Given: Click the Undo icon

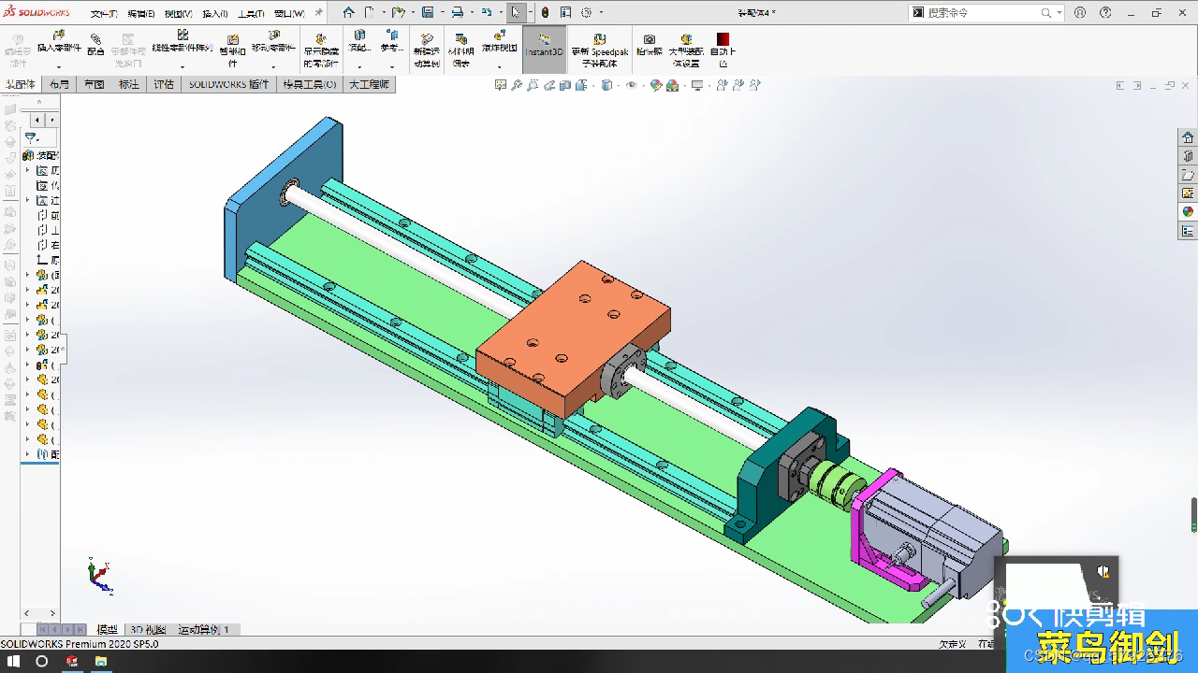Looking at the screenshot, I should tap(486, 13).
